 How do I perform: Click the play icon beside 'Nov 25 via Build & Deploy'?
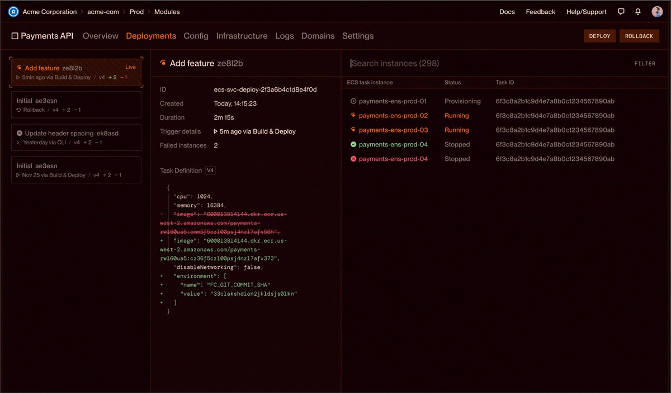(18, 175)
